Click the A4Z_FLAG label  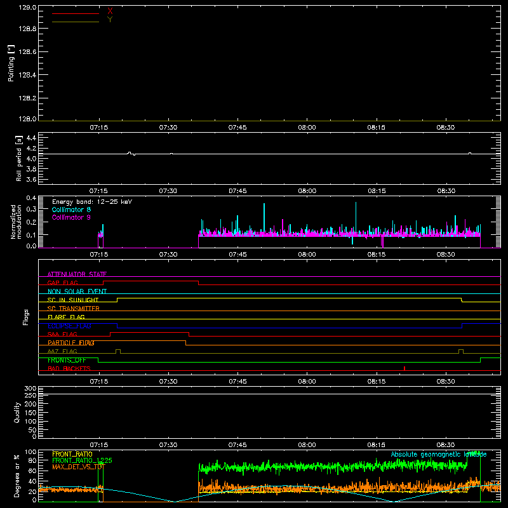(62, 351)
